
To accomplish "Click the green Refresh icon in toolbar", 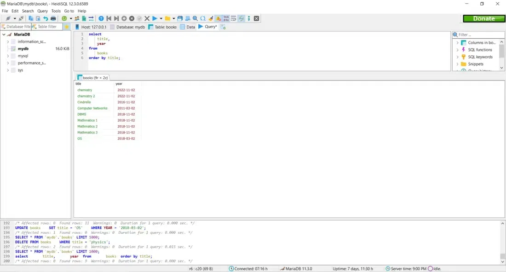I will coord(64,18).
